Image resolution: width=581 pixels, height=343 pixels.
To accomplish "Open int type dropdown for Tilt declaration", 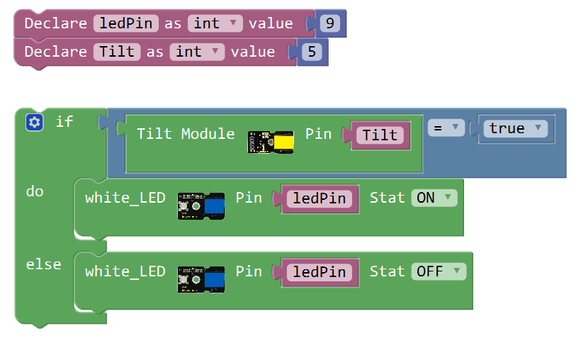I will point(197,52).
